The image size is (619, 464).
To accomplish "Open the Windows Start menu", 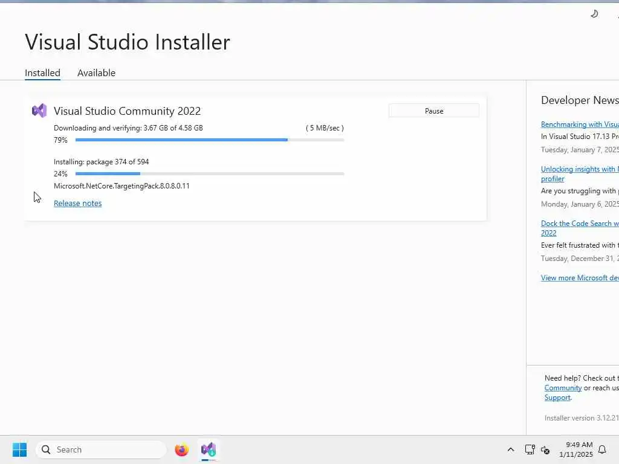I will (x=19, y=449).
